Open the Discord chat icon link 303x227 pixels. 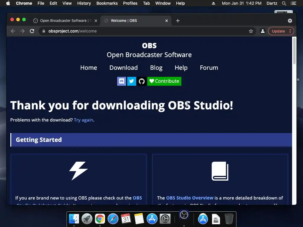(x=122, y=81)
